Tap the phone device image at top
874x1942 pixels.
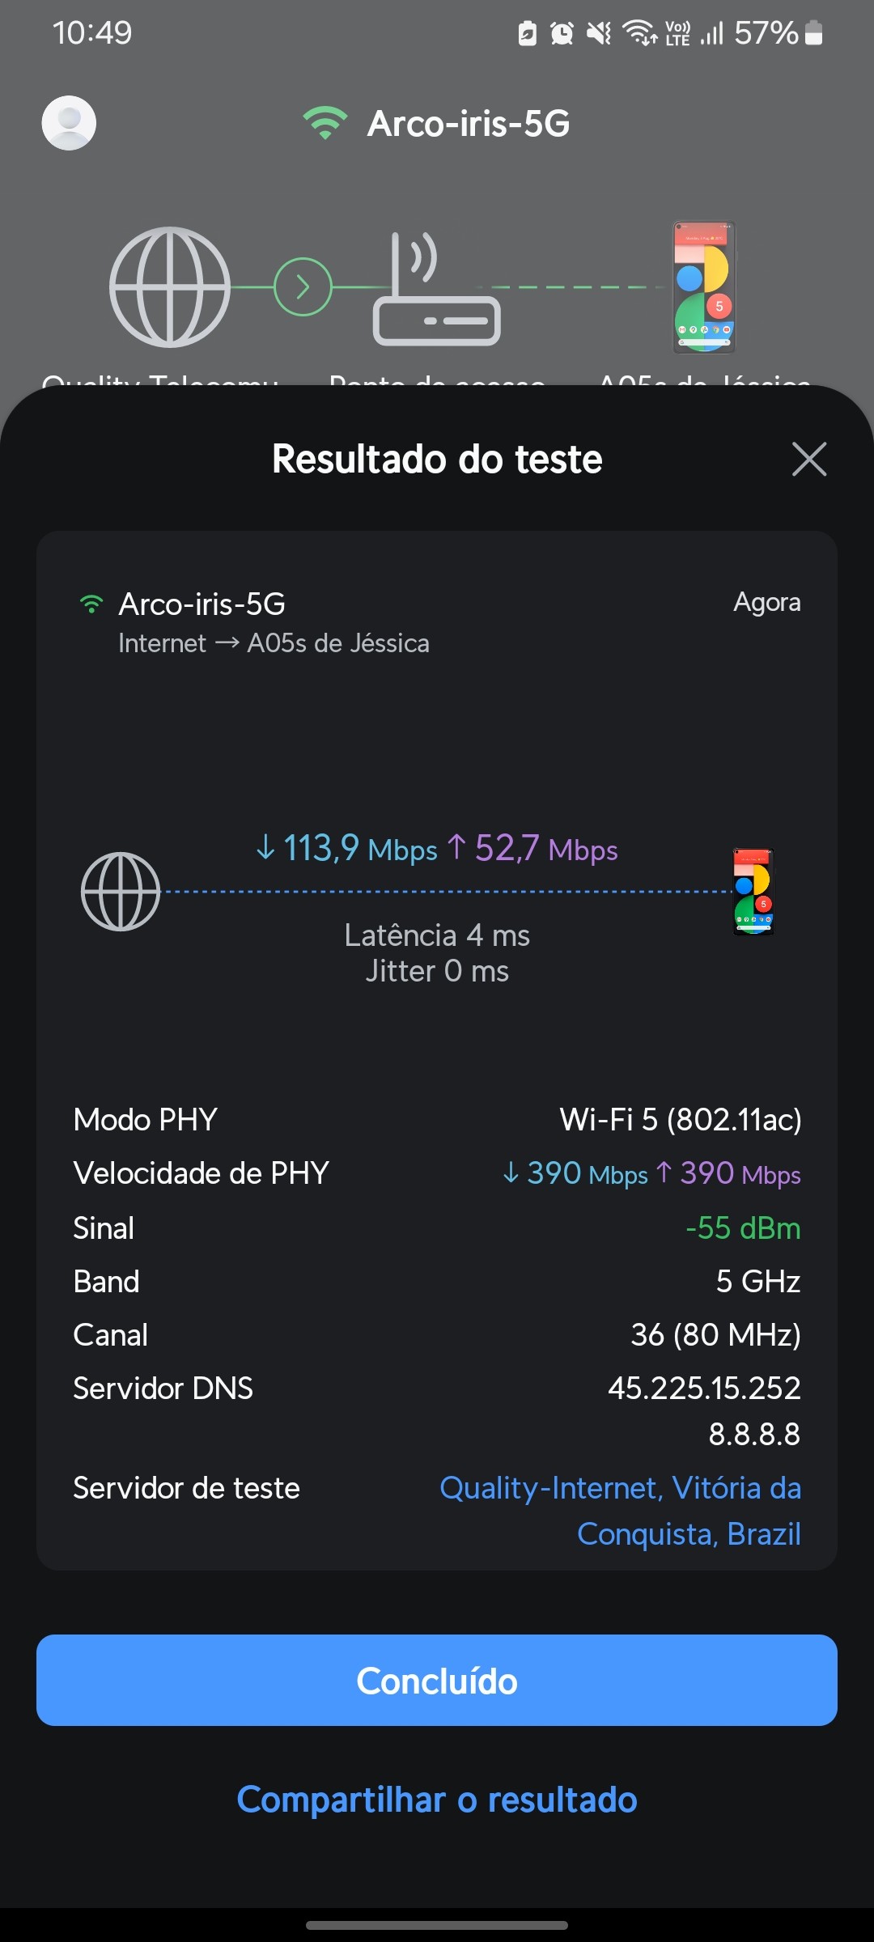704,287
